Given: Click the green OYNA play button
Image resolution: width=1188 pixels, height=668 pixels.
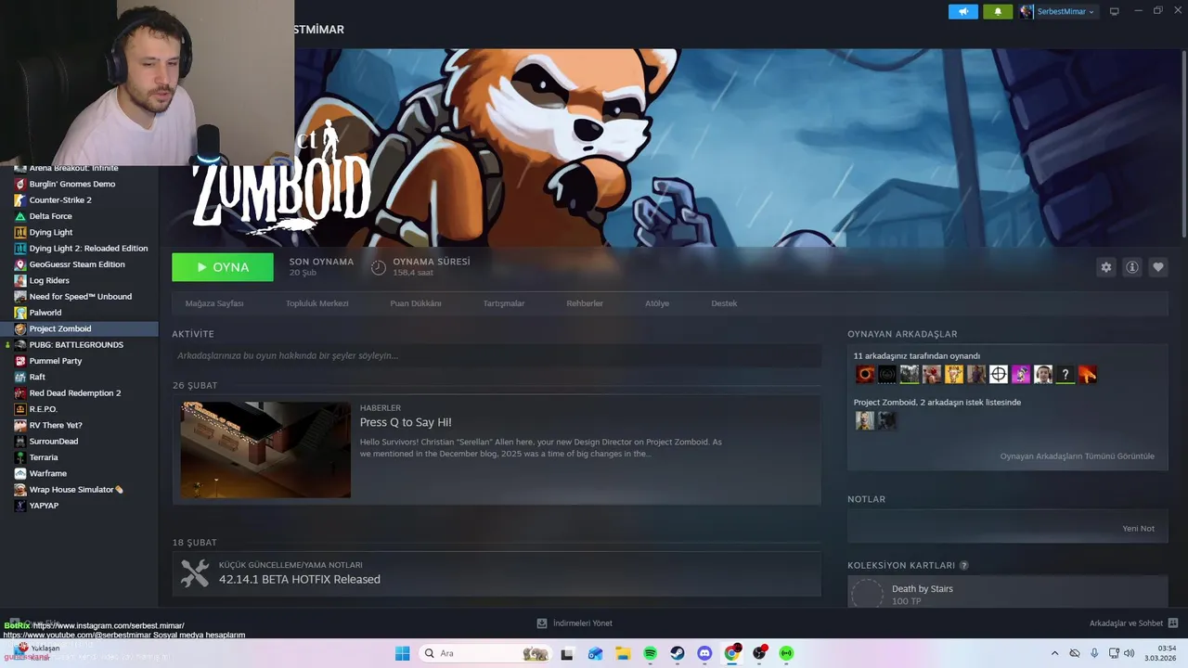Looking at the screenshot, I should pyautogui.click(x=223, y=267).
